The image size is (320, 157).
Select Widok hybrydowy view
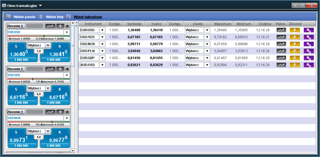coord(88,17)
